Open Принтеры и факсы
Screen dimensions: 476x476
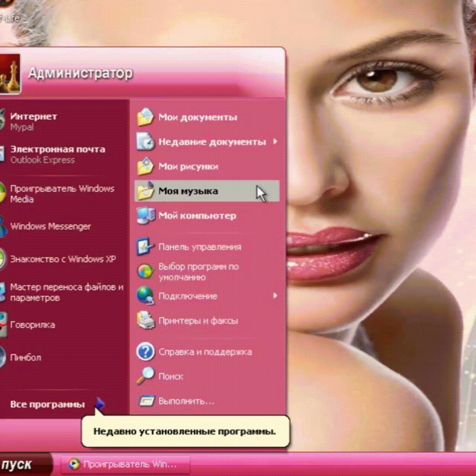coord(207,321)
